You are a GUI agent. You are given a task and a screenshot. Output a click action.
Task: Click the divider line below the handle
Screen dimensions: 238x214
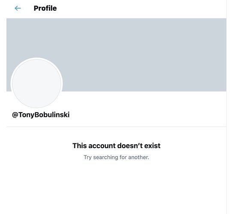tap(116, 126)
